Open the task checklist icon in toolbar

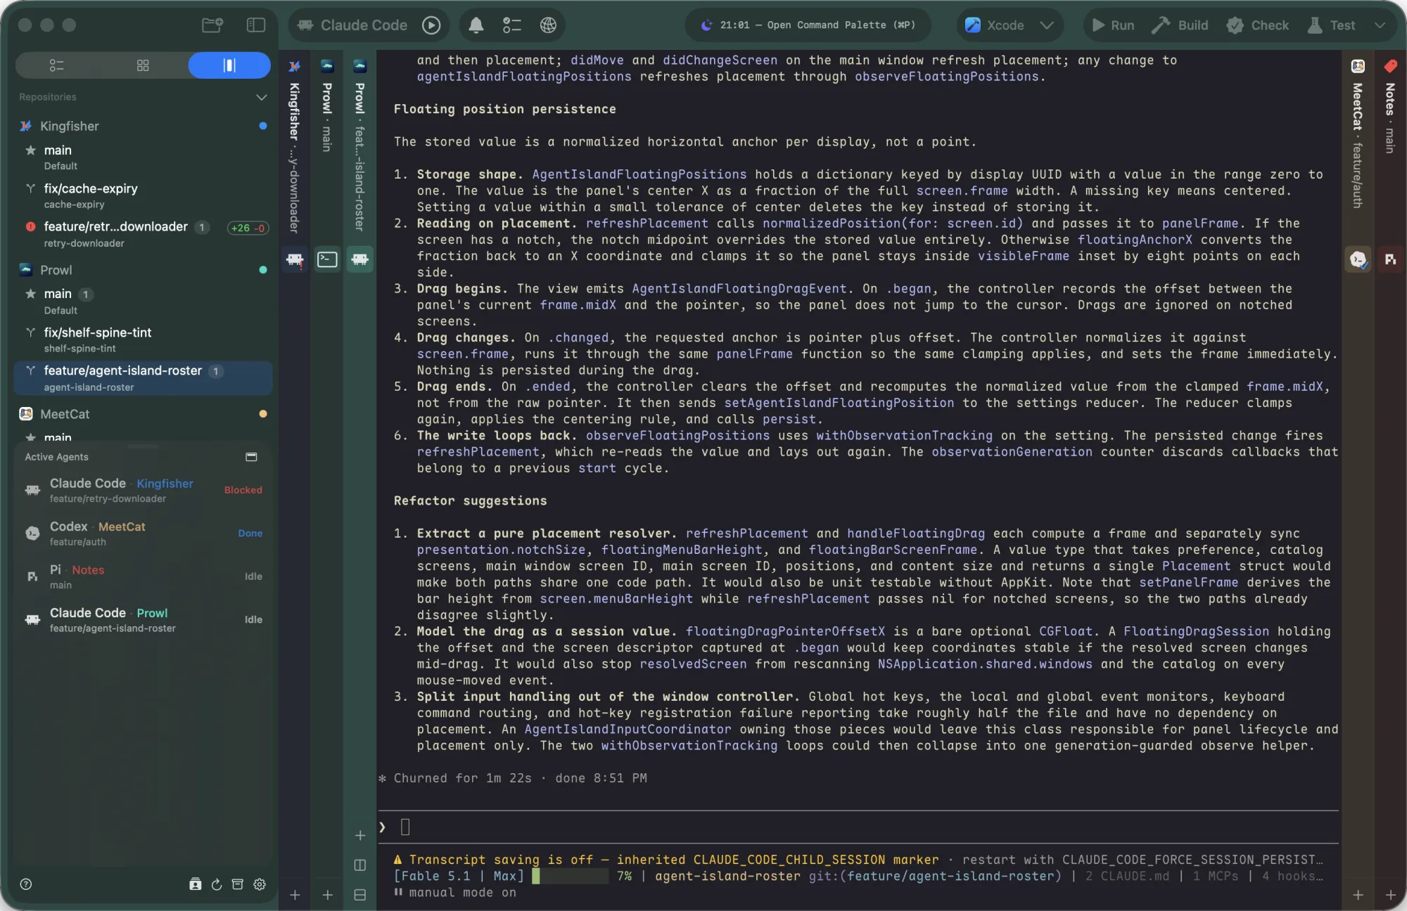512,25
